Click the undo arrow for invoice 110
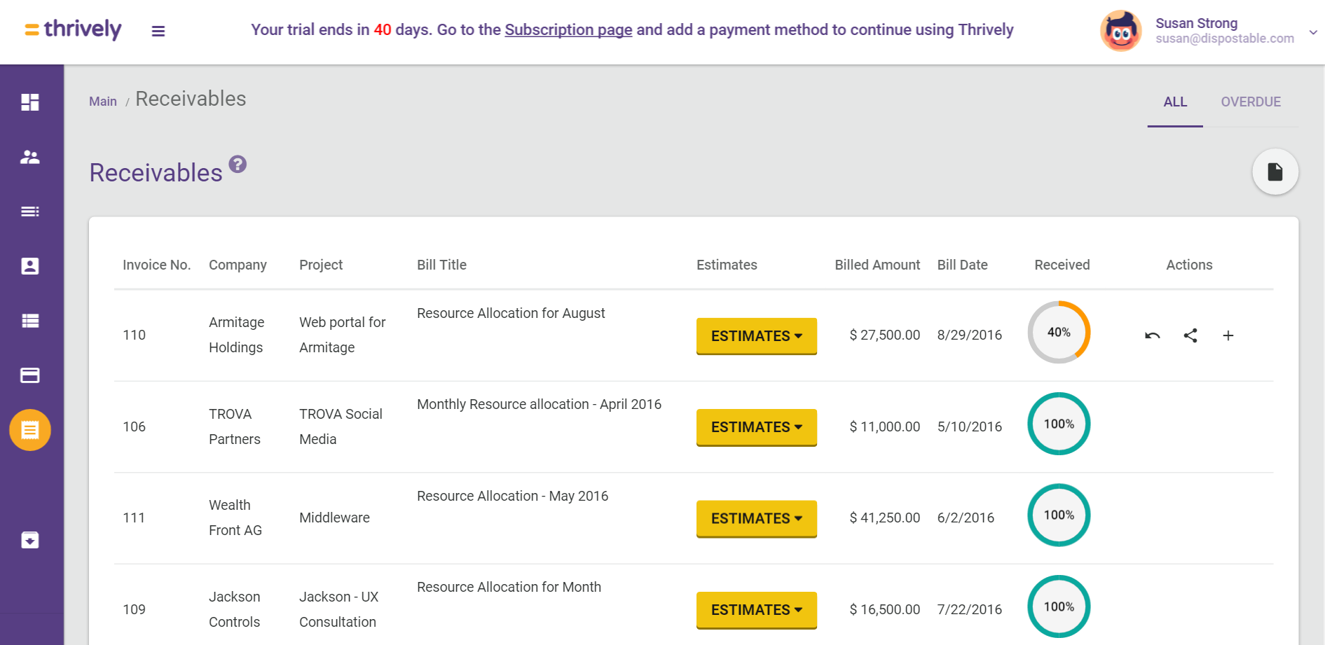The width and height of the screenshot is (1325, 645). pyautogui.click(x=1153, y=335)
